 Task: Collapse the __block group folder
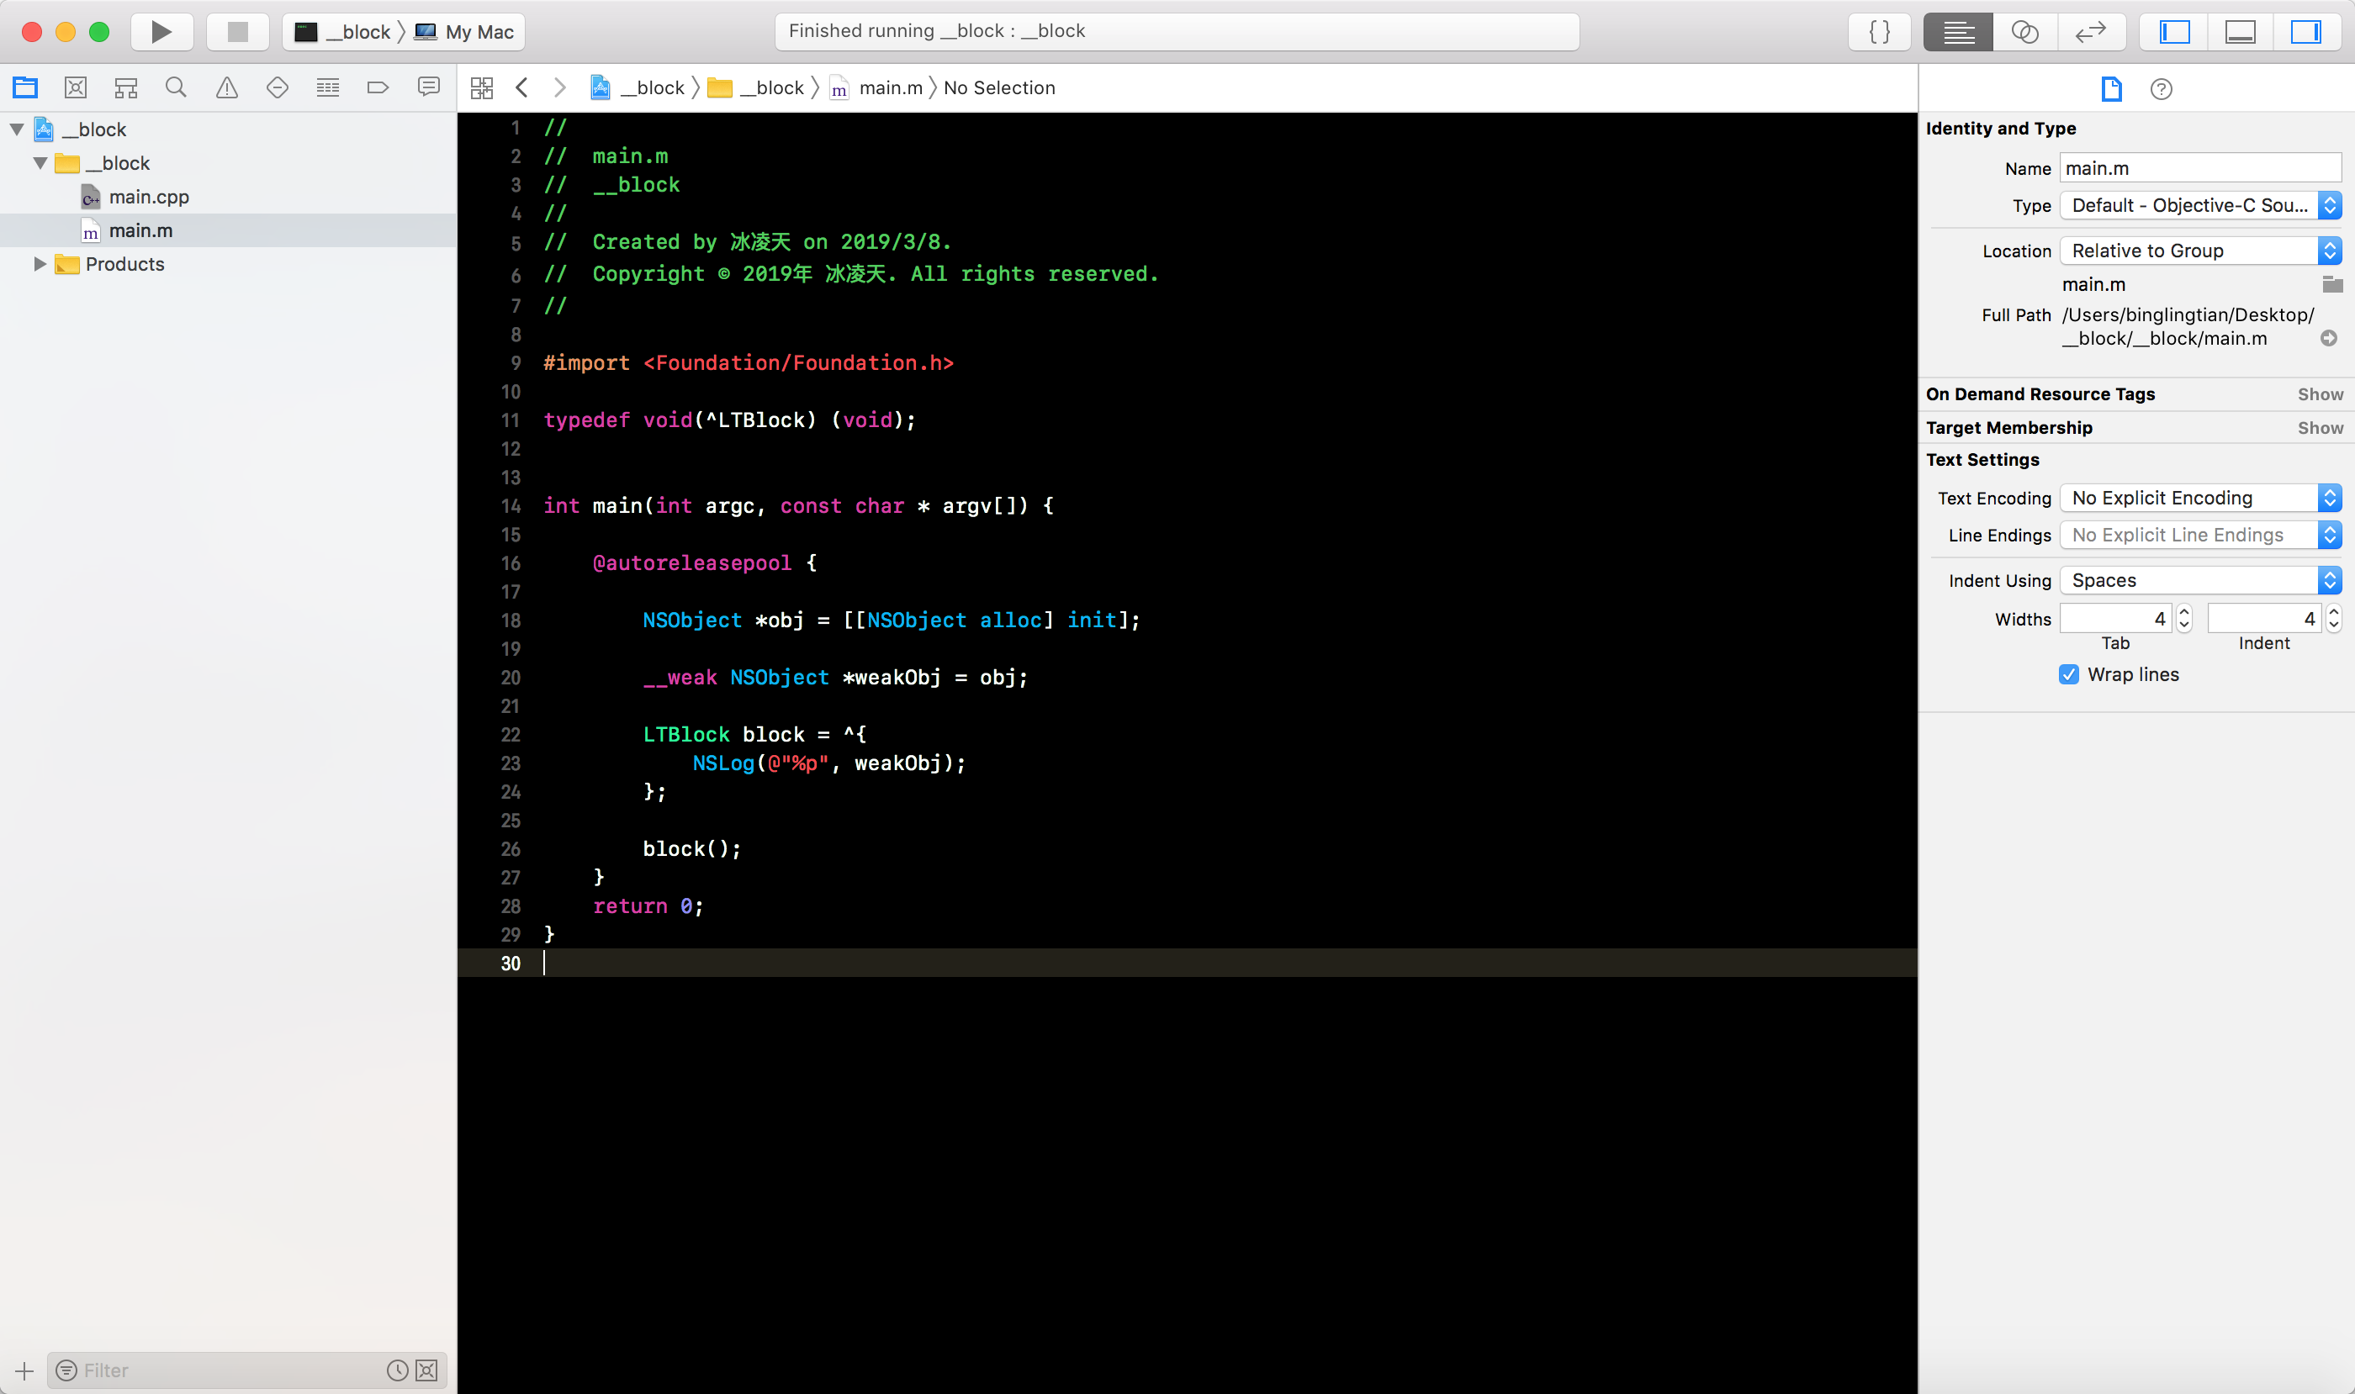pos(40,162)
